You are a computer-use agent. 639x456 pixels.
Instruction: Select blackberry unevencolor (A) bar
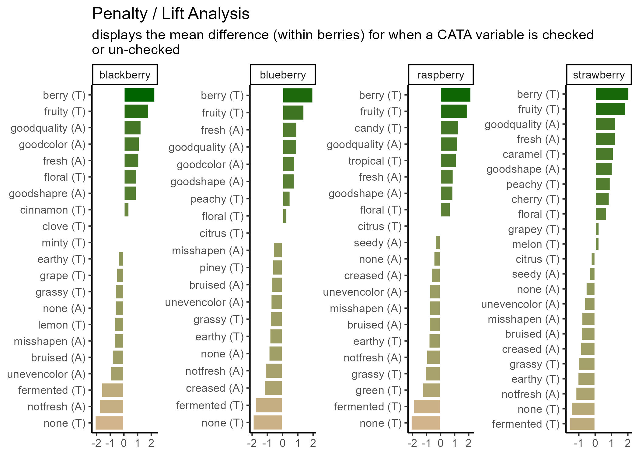117,374
